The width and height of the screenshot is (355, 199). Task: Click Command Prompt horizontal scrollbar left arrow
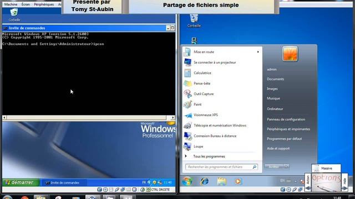(4, 118)
